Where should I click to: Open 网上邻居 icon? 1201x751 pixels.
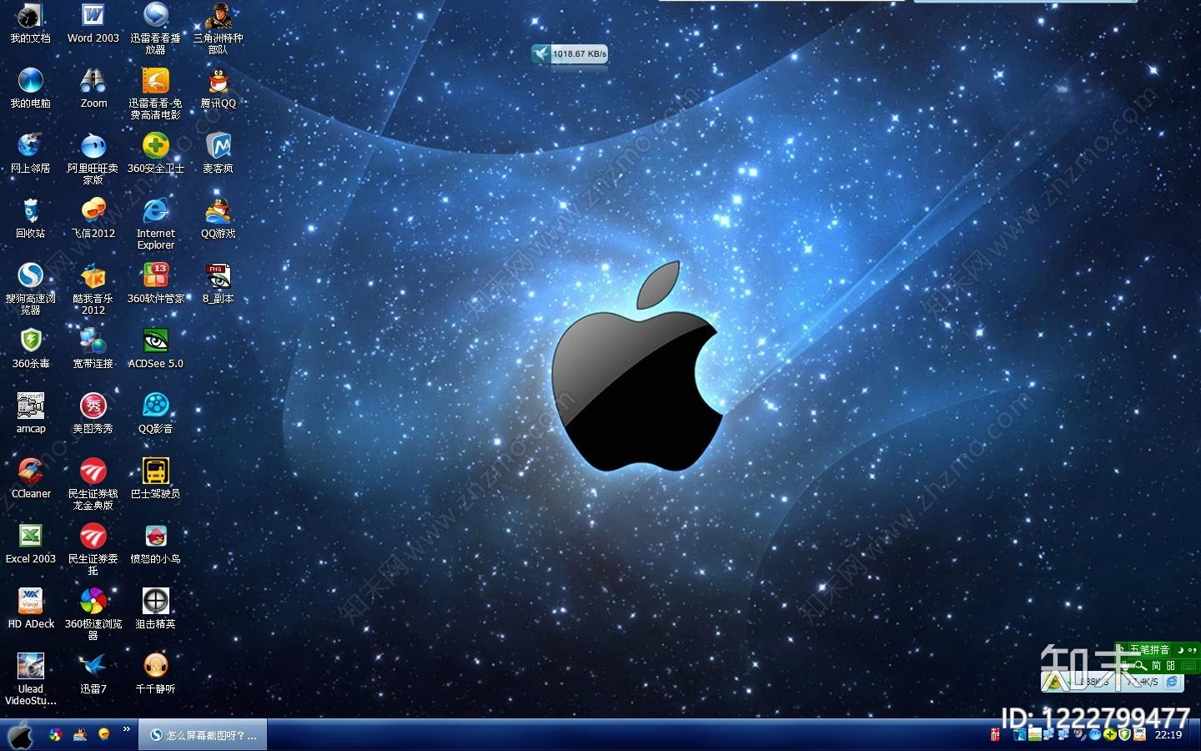[x=30, y=154]
